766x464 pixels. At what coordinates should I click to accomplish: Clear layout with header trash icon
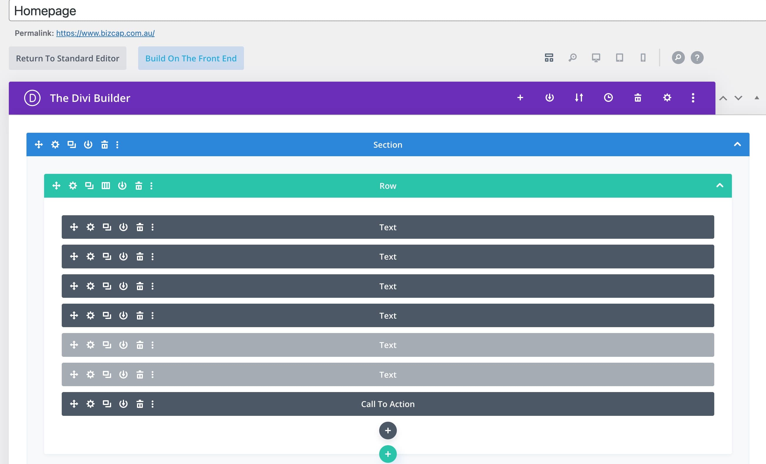point(638,98)
